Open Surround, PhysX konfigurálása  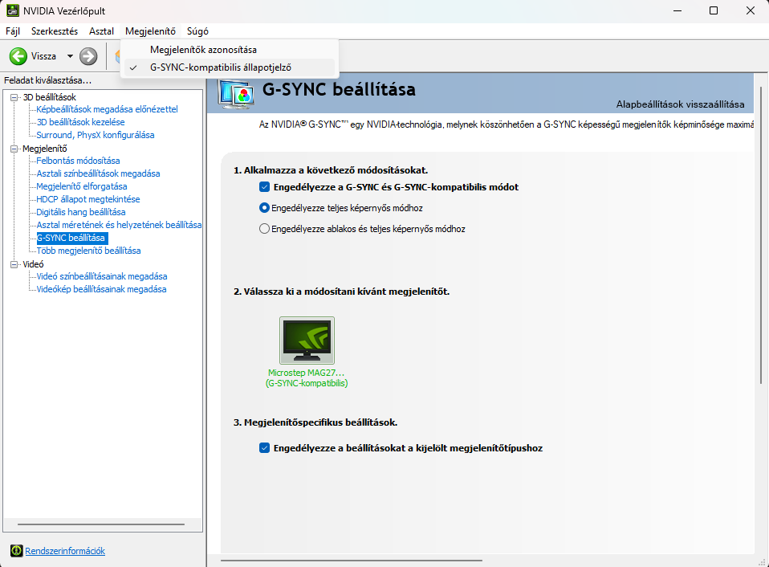point(96,135)
